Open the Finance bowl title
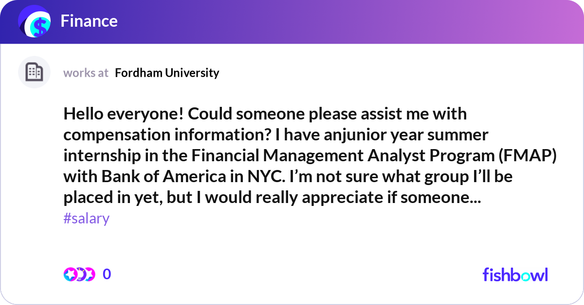The width and height of the screenshot is (584, 305). point(89,21)
